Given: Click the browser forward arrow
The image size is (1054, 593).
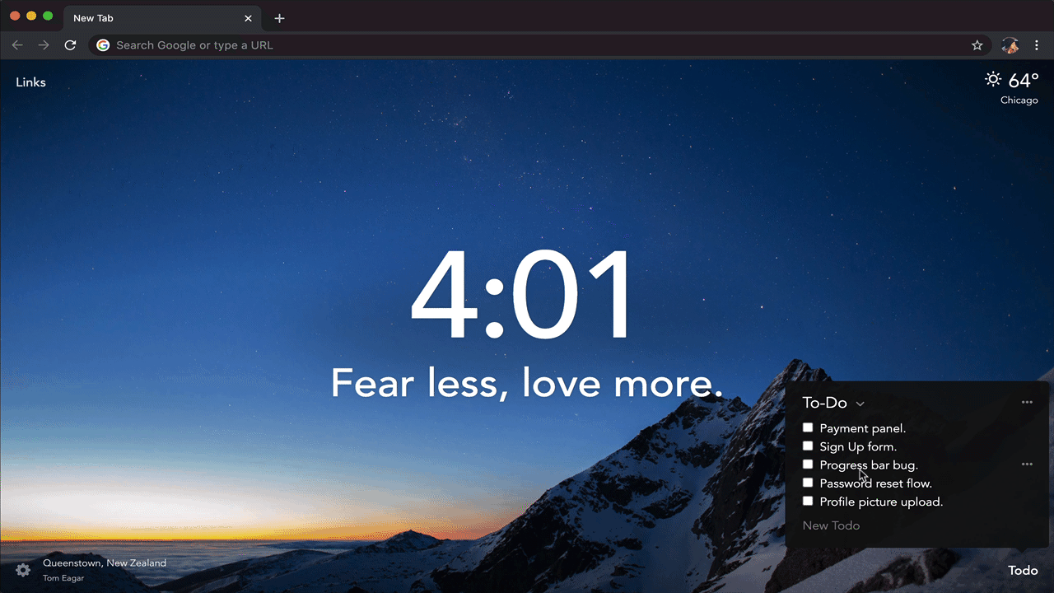Looking at the screenshot, I should coord(44,45).
